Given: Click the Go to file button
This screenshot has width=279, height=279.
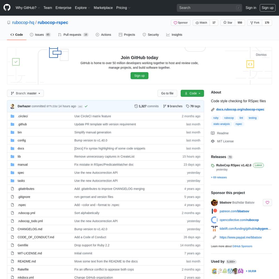Looking at the screenshot, I should [x=167, y=93].
